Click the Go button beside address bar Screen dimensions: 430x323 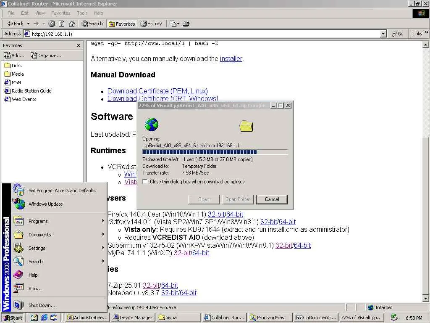398,34
